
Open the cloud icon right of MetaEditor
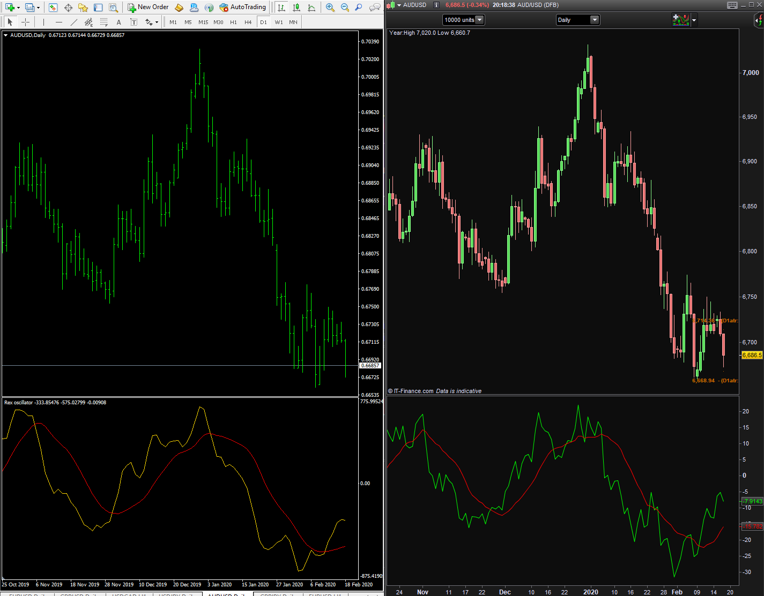(194, 7)
